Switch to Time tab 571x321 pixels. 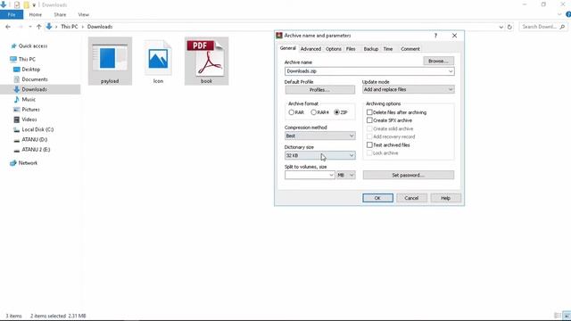[x=388, y=49]
